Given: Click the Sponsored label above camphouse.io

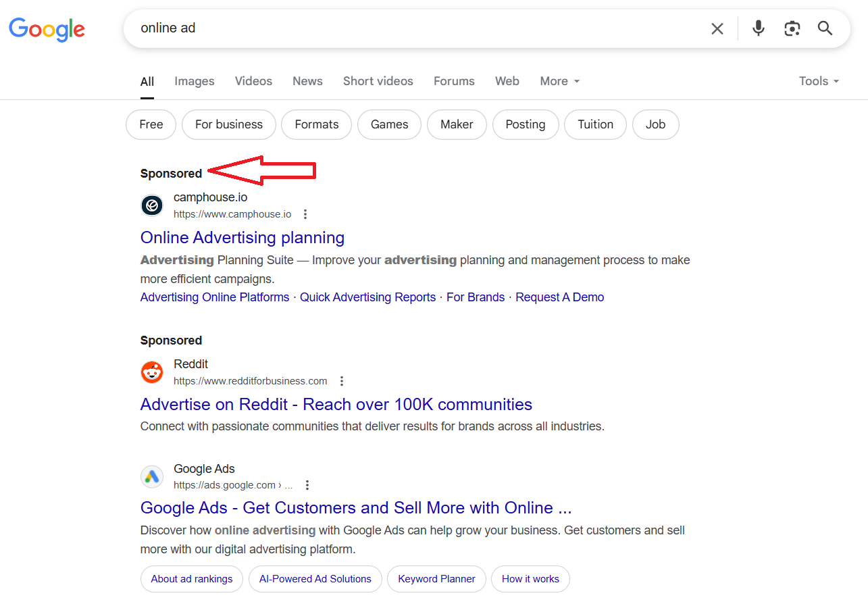Looking at the screenshot, I should point(171,174).
